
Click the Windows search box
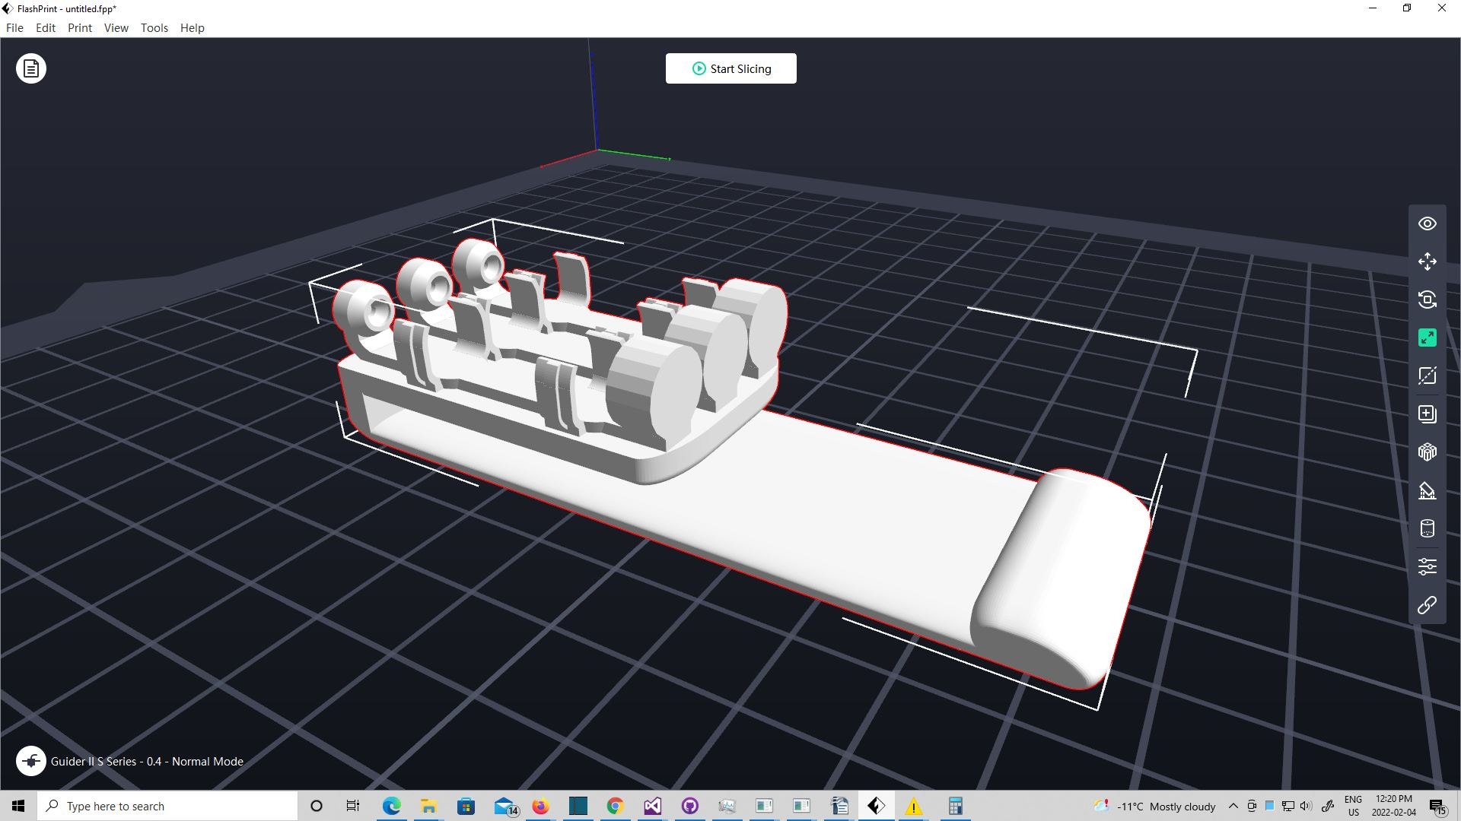click(167, 806)
